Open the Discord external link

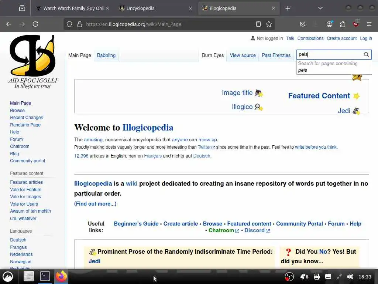pyautogui.click(x=257, y=230)
